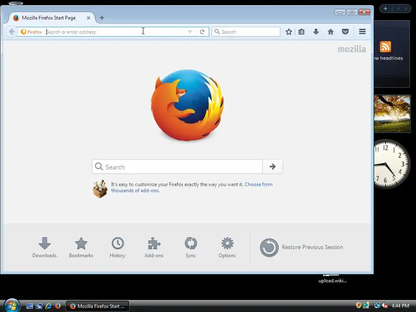The width and height of the screenshot is (416, 312).
Task: Click the add-ons box icon beside customize text
Action: click(x=100, y=189)
